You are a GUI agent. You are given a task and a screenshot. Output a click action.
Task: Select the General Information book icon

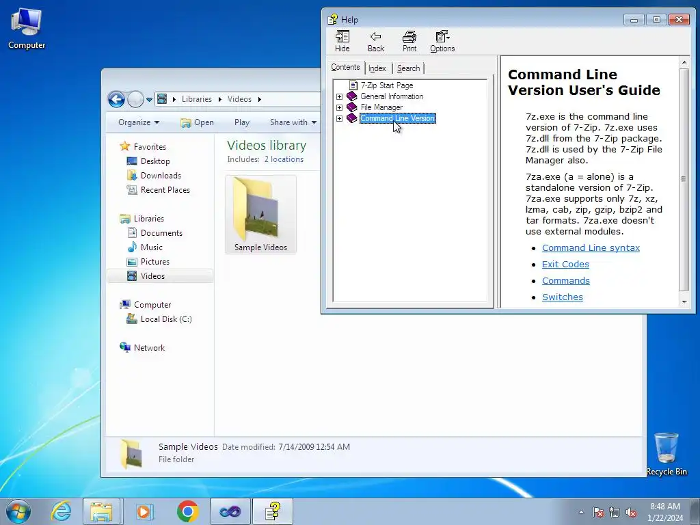tap(352, 96)
